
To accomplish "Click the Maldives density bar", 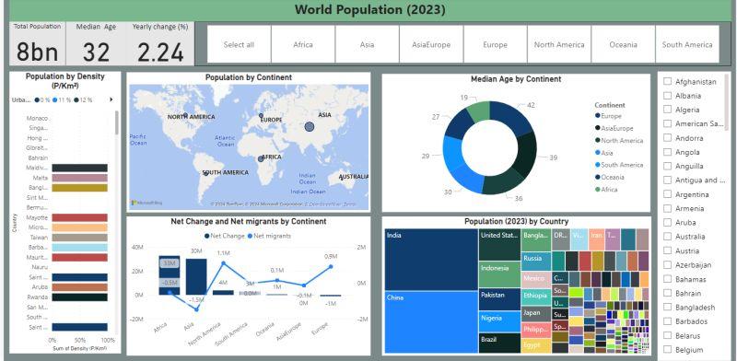I will [x=79, y=168].
